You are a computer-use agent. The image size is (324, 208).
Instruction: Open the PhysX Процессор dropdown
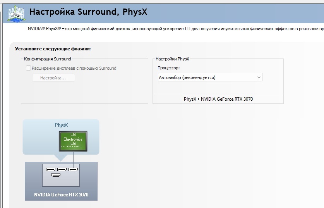click(210, 77)
